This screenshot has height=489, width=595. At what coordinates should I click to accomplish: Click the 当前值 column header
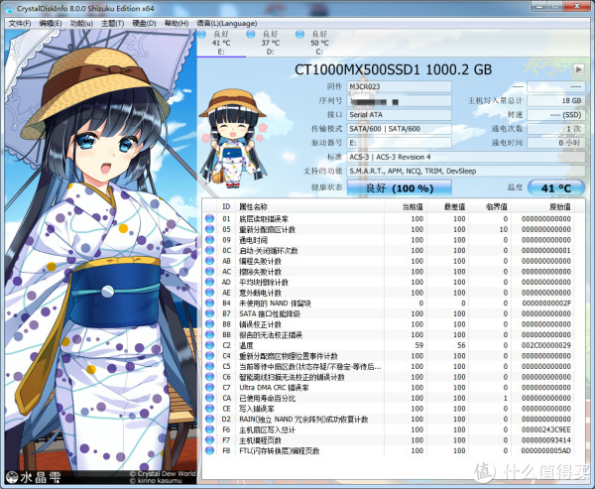pyautogui.click(x=405, y=206)
